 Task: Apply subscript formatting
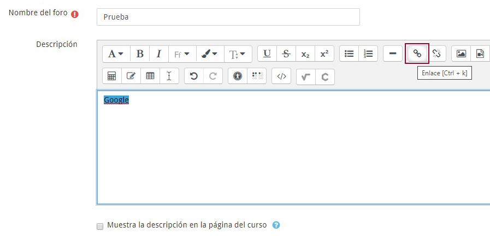pyautogui.click(x=305, y=53)
